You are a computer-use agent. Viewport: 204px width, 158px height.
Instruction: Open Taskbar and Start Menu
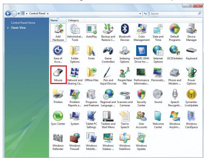pos(108,120)
